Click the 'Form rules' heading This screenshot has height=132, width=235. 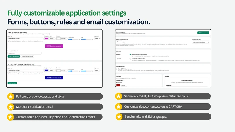click(119, 52)
